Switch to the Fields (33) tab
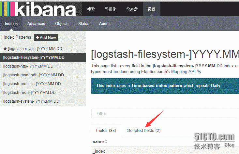 click(x=106, y=131)
